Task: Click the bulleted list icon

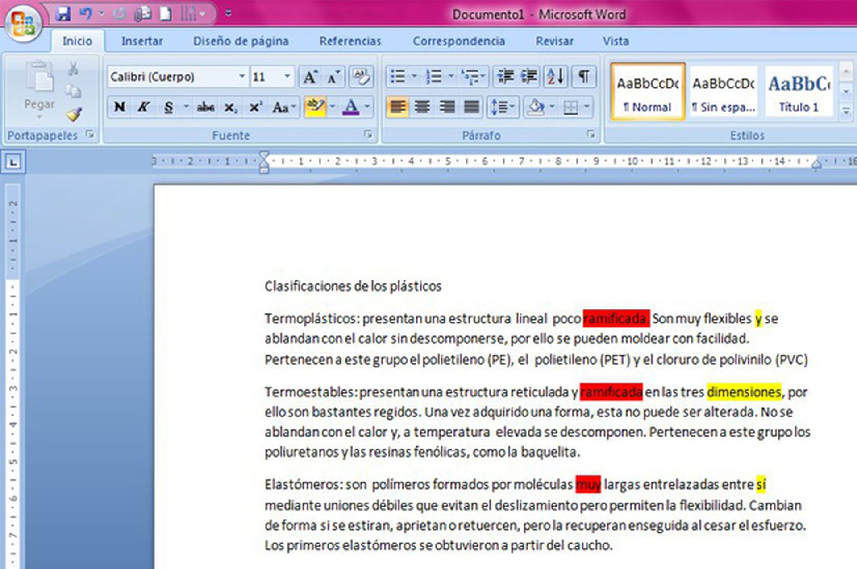Action: click(399, 76)
